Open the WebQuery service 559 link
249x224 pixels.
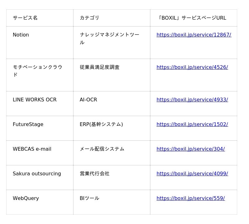coord(190,198)
